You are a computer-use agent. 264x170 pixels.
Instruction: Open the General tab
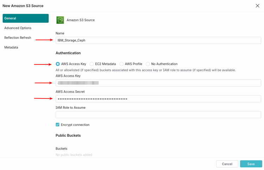click(26, 18)
